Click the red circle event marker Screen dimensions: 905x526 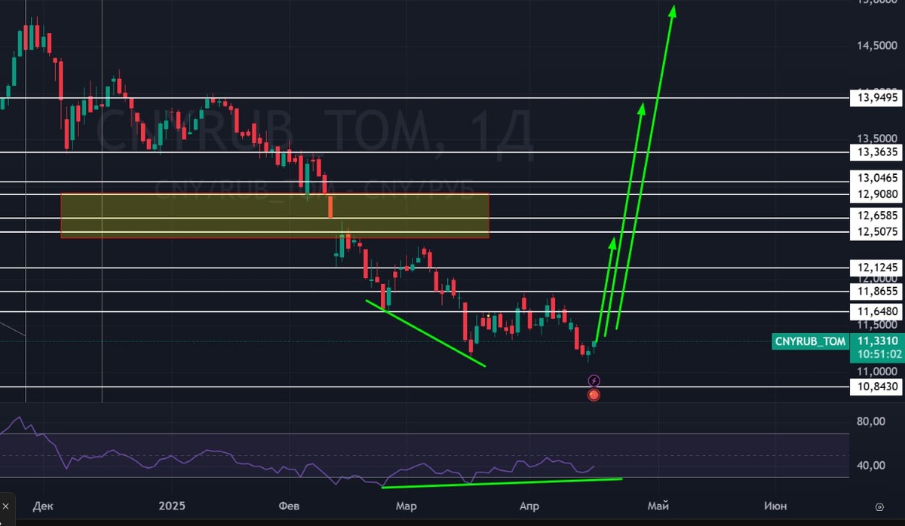click(x=594, y=394)
